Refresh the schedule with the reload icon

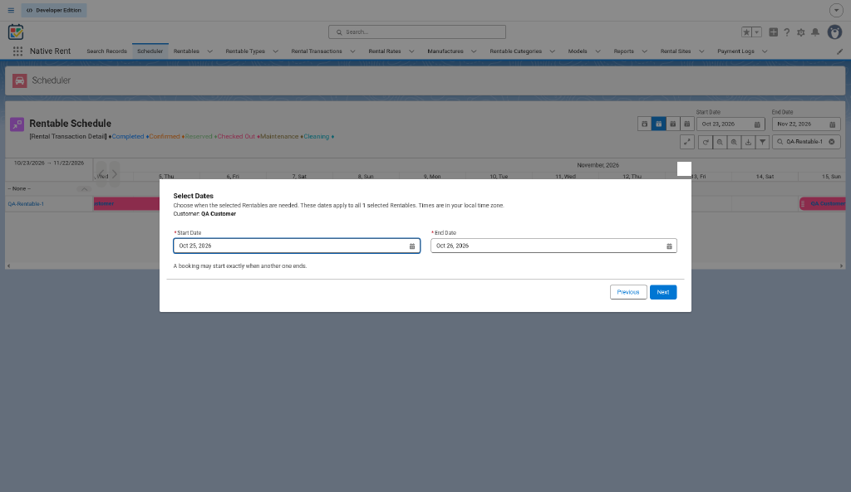point(705,142)
